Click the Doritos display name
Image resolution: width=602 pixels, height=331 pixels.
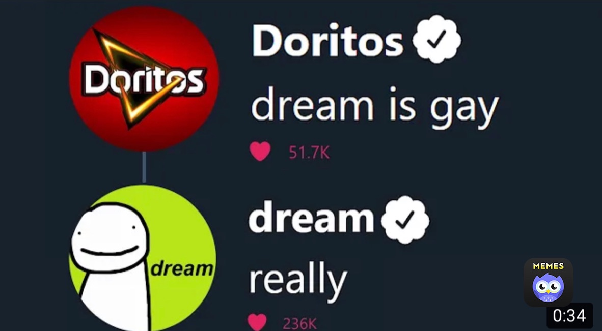click(327, 40)
